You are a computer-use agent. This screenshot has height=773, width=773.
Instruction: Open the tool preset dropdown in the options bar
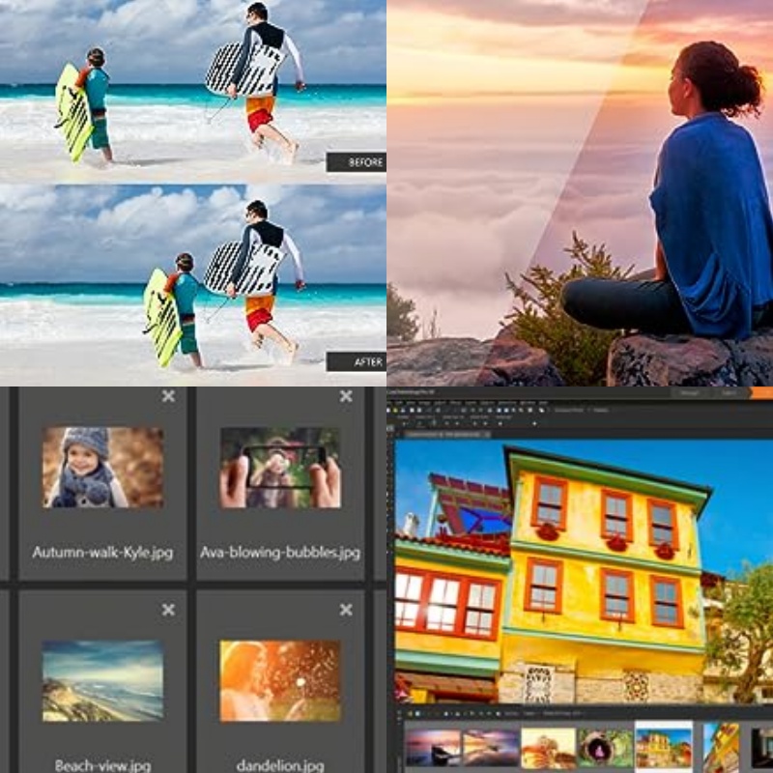[x=406, y=422]
